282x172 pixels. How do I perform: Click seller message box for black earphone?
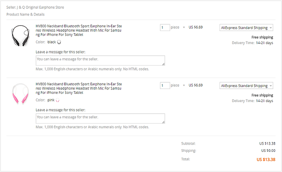[100, 60]
